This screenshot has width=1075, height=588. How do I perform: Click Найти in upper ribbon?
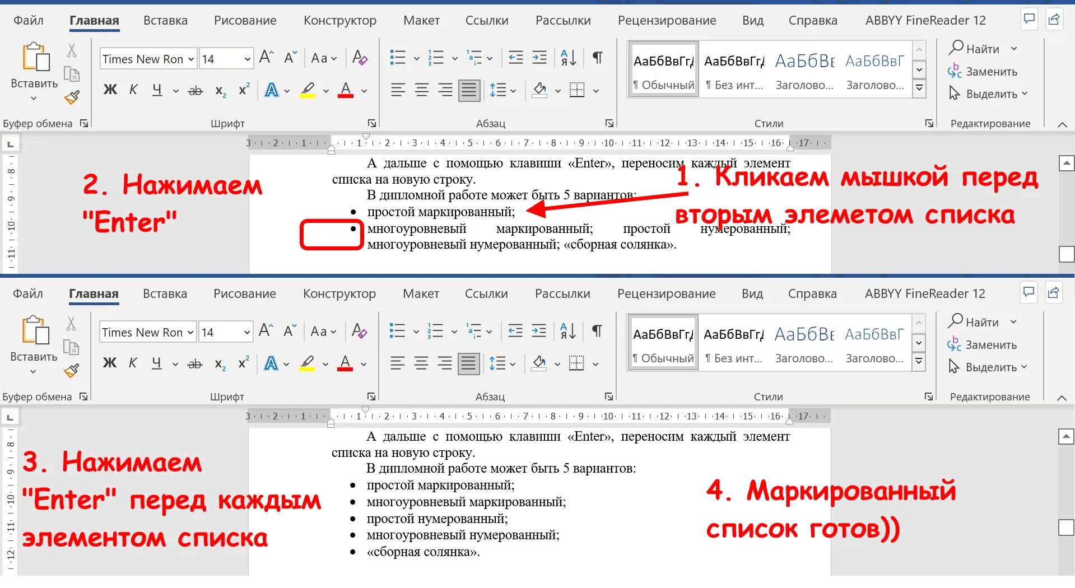[x=974, y=49]
